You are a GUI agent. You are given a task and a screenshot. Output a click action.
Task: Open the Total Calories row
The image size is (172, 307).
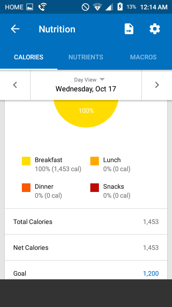point(86,222)
